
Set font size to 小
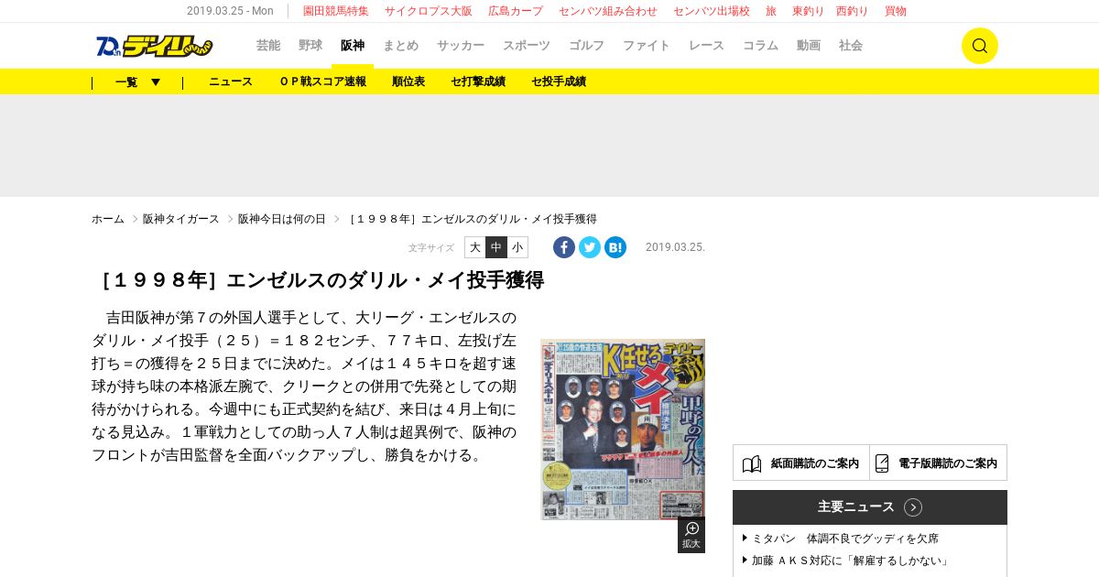tap(517, 247)
